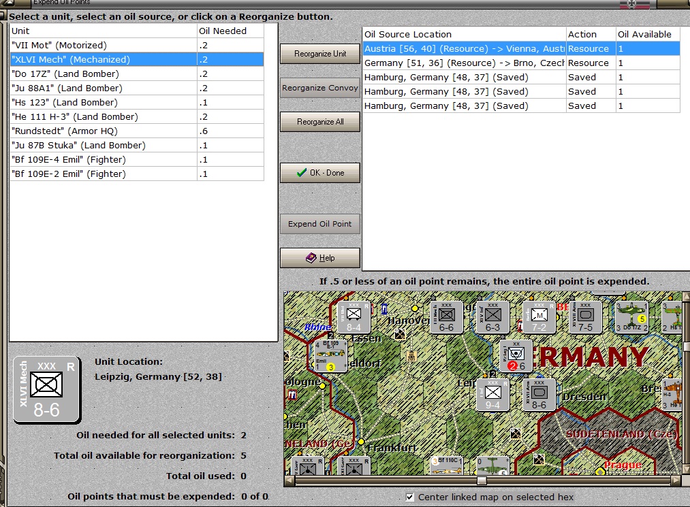Select the 9-4 infantry counter near Leipzig
Screen dimensions: 690x507
point(492,395)
